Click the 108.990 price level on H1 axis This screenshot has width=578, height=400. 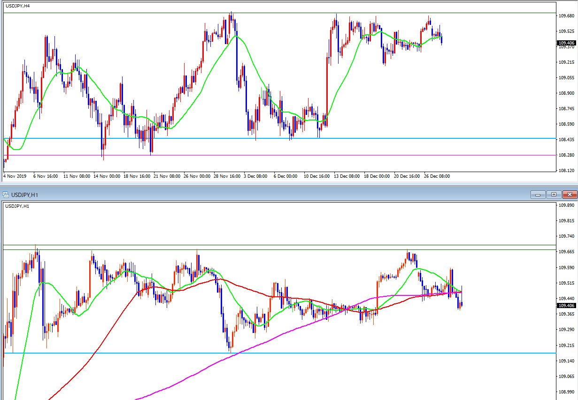tap(567, 392)
